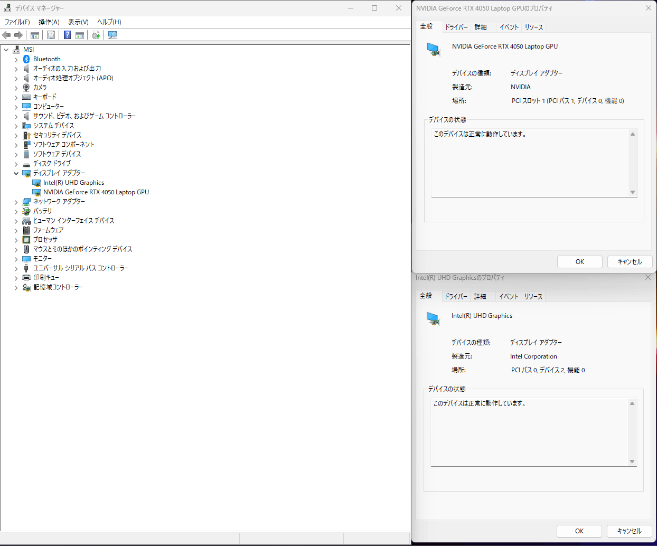The image size is (657, 546).
Task: Click the MSI root computer icon
Action: pyautogui.click(x=16, y=50)
